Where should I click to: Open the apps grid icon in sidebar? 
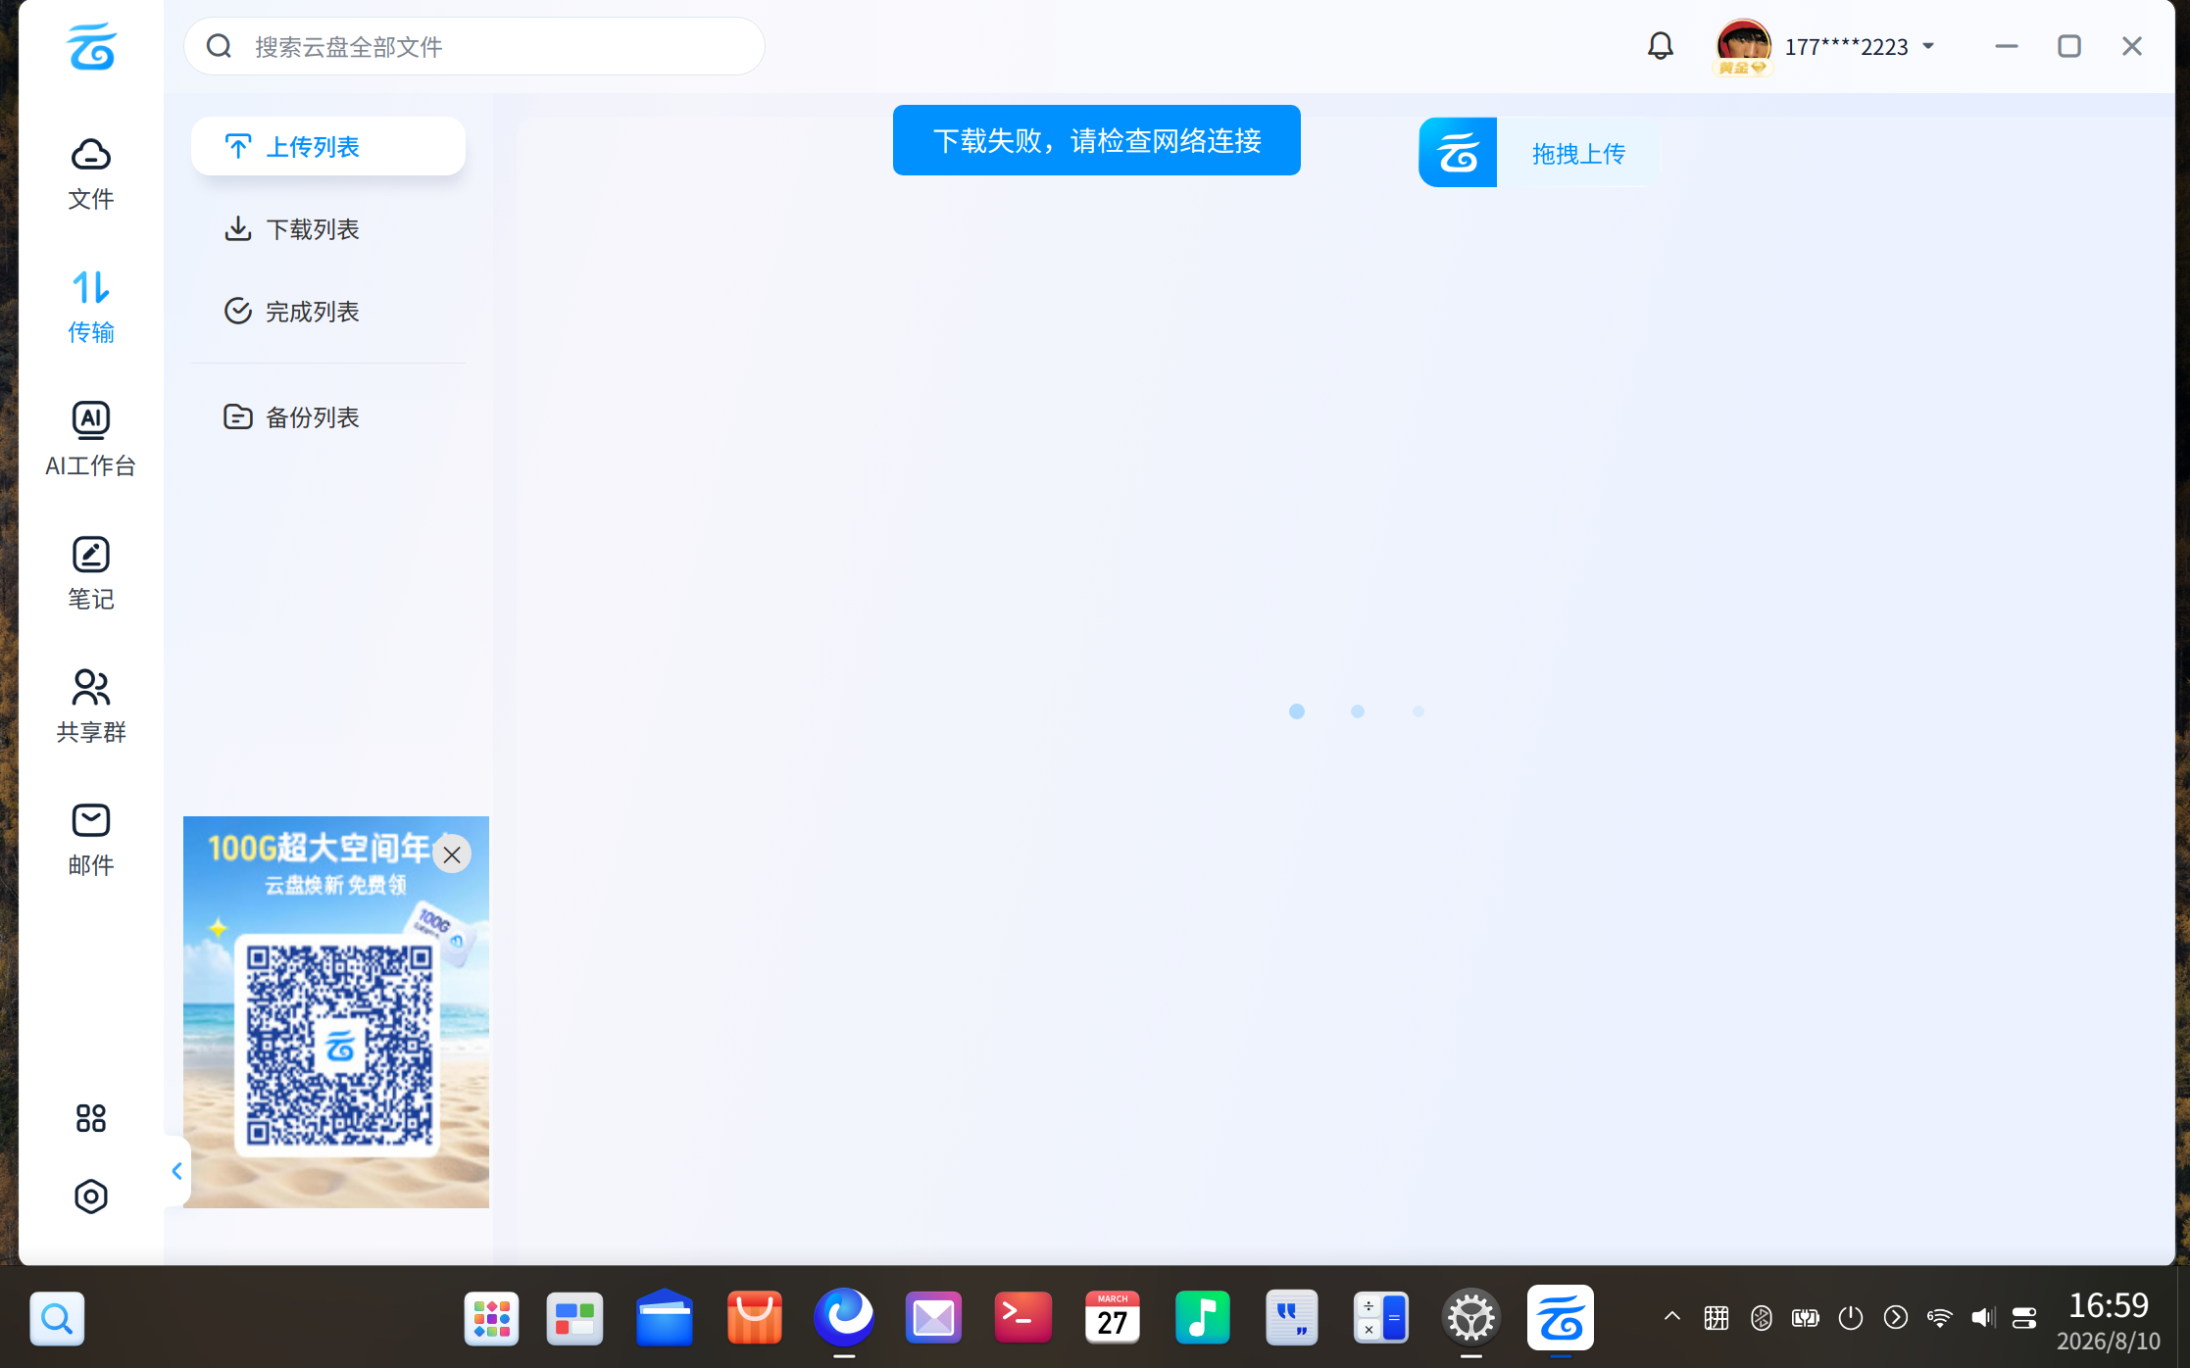pos(90,1118)
